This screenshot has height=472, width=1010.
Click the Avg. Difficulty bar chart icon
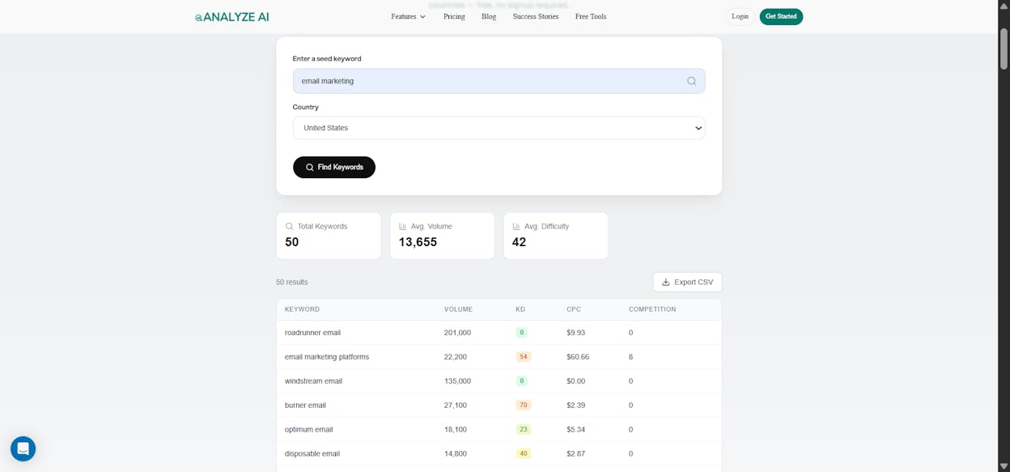[516, 227]
